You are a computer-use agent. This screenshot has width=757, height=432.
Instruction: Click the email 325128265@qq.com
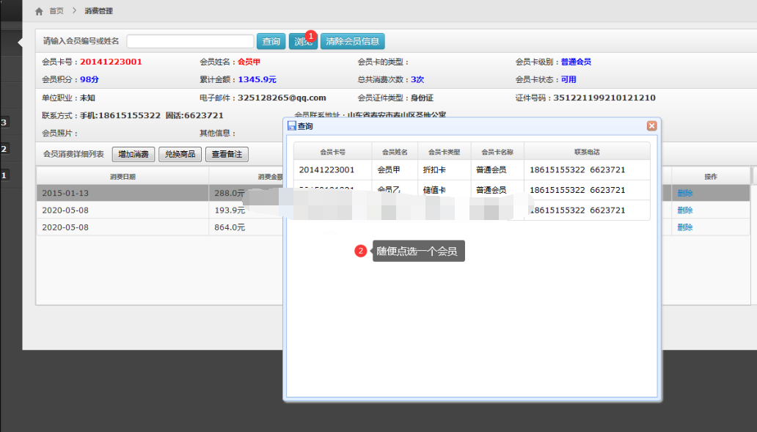282,98
